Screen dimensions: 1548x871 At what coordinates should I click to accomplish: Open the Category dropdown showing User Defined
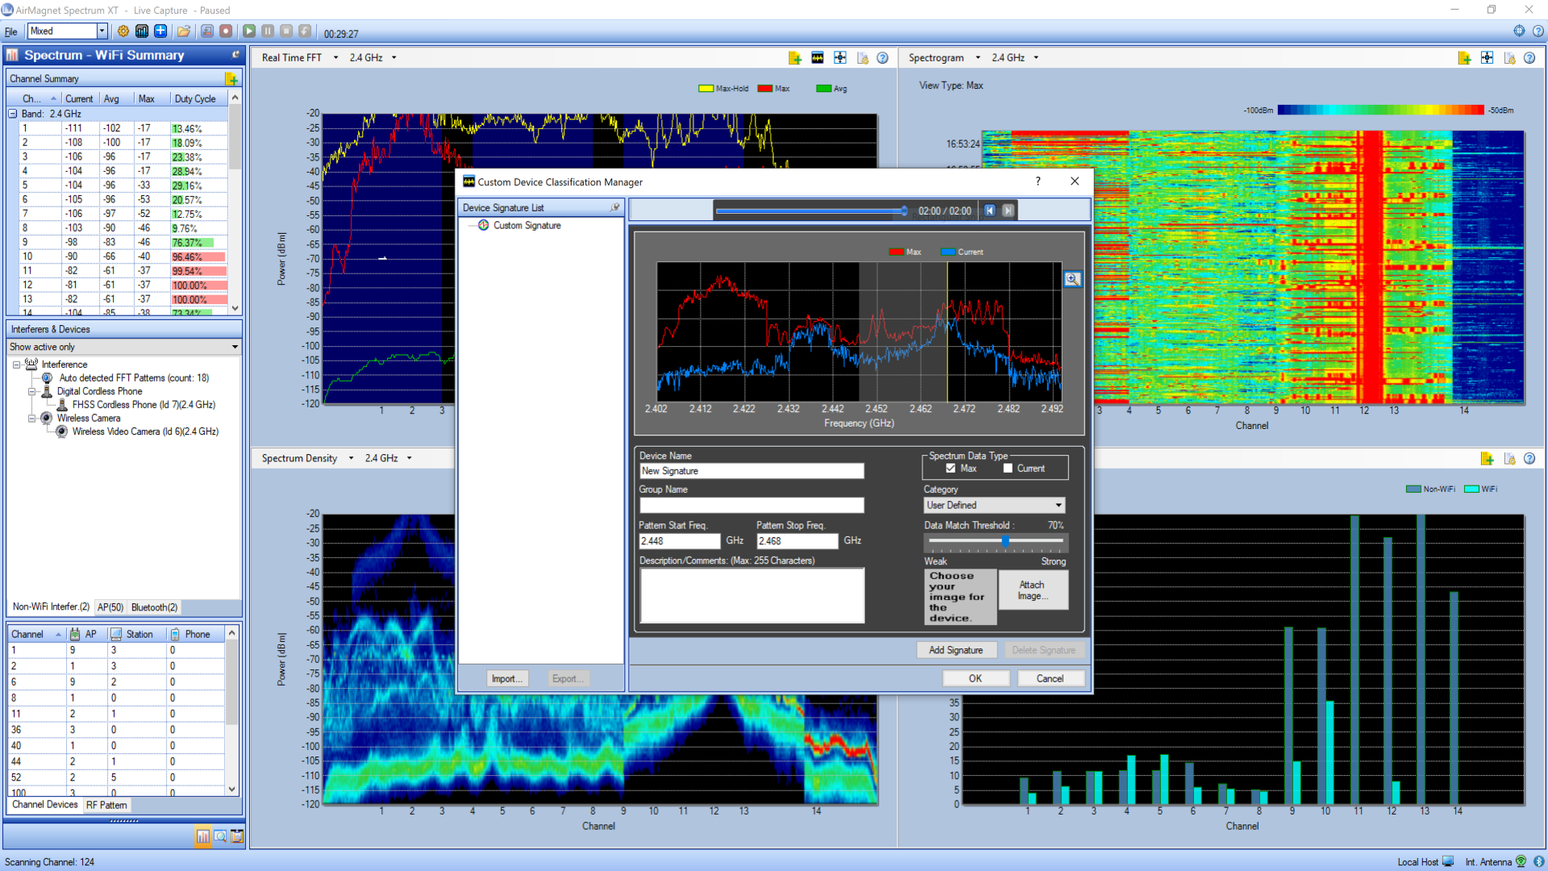1059,505
